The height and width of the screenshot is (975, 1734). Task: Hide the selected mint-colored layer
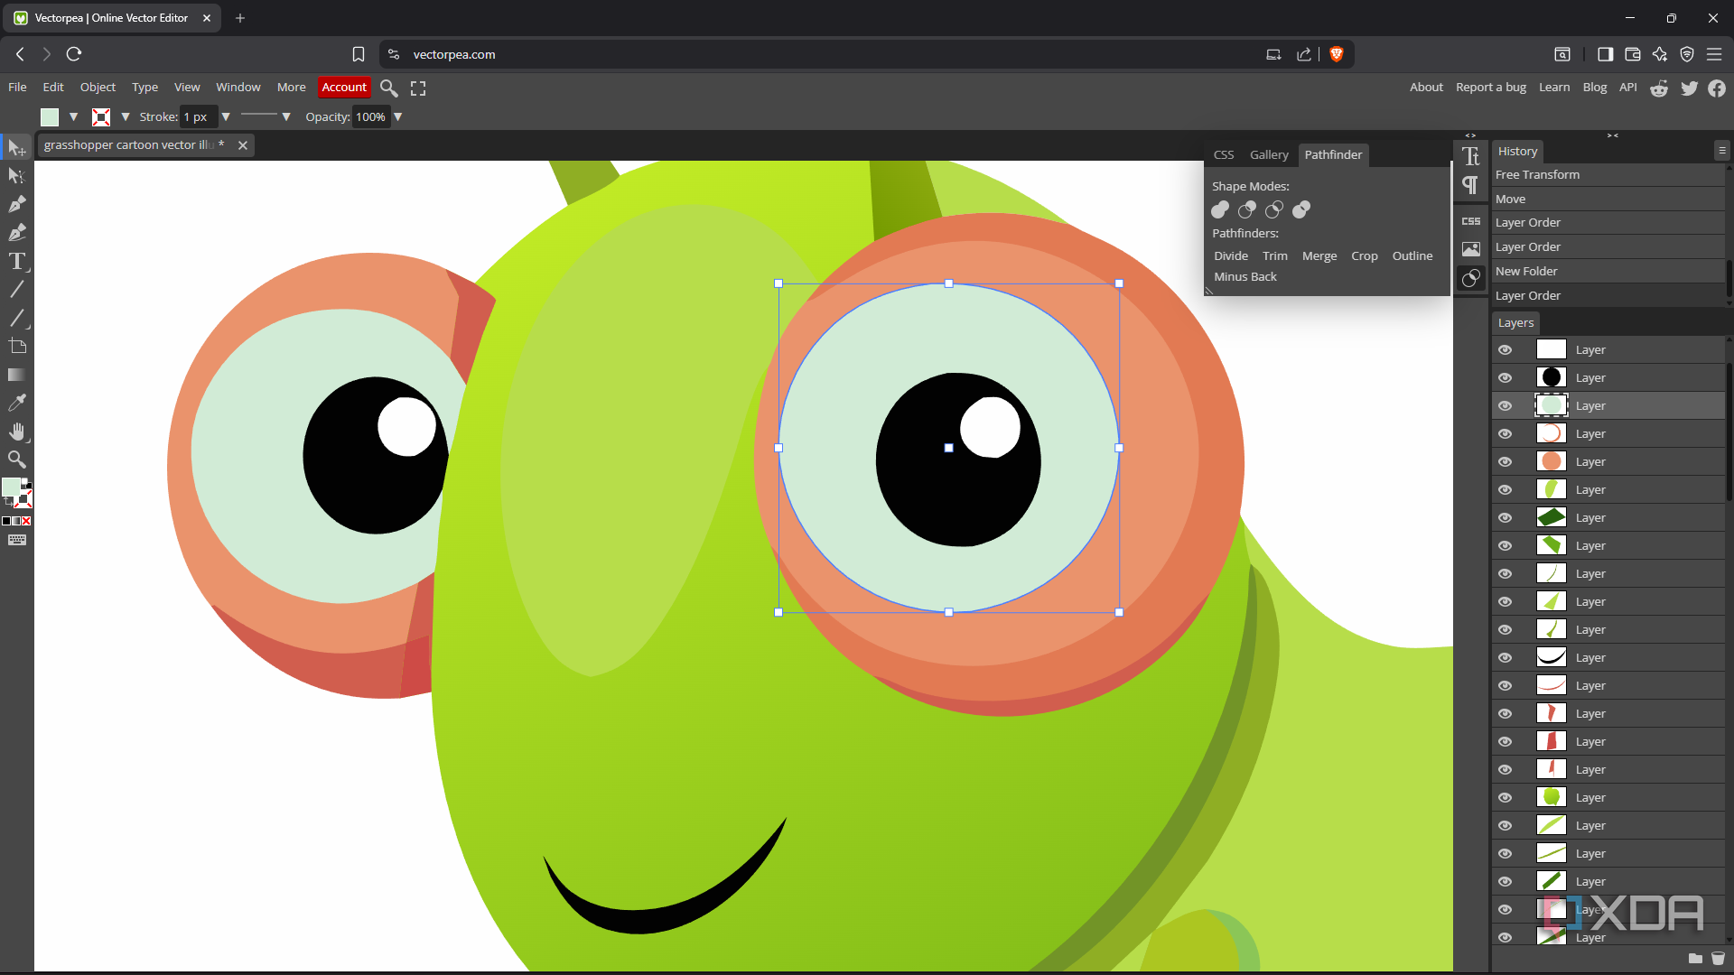(1506, 406)
